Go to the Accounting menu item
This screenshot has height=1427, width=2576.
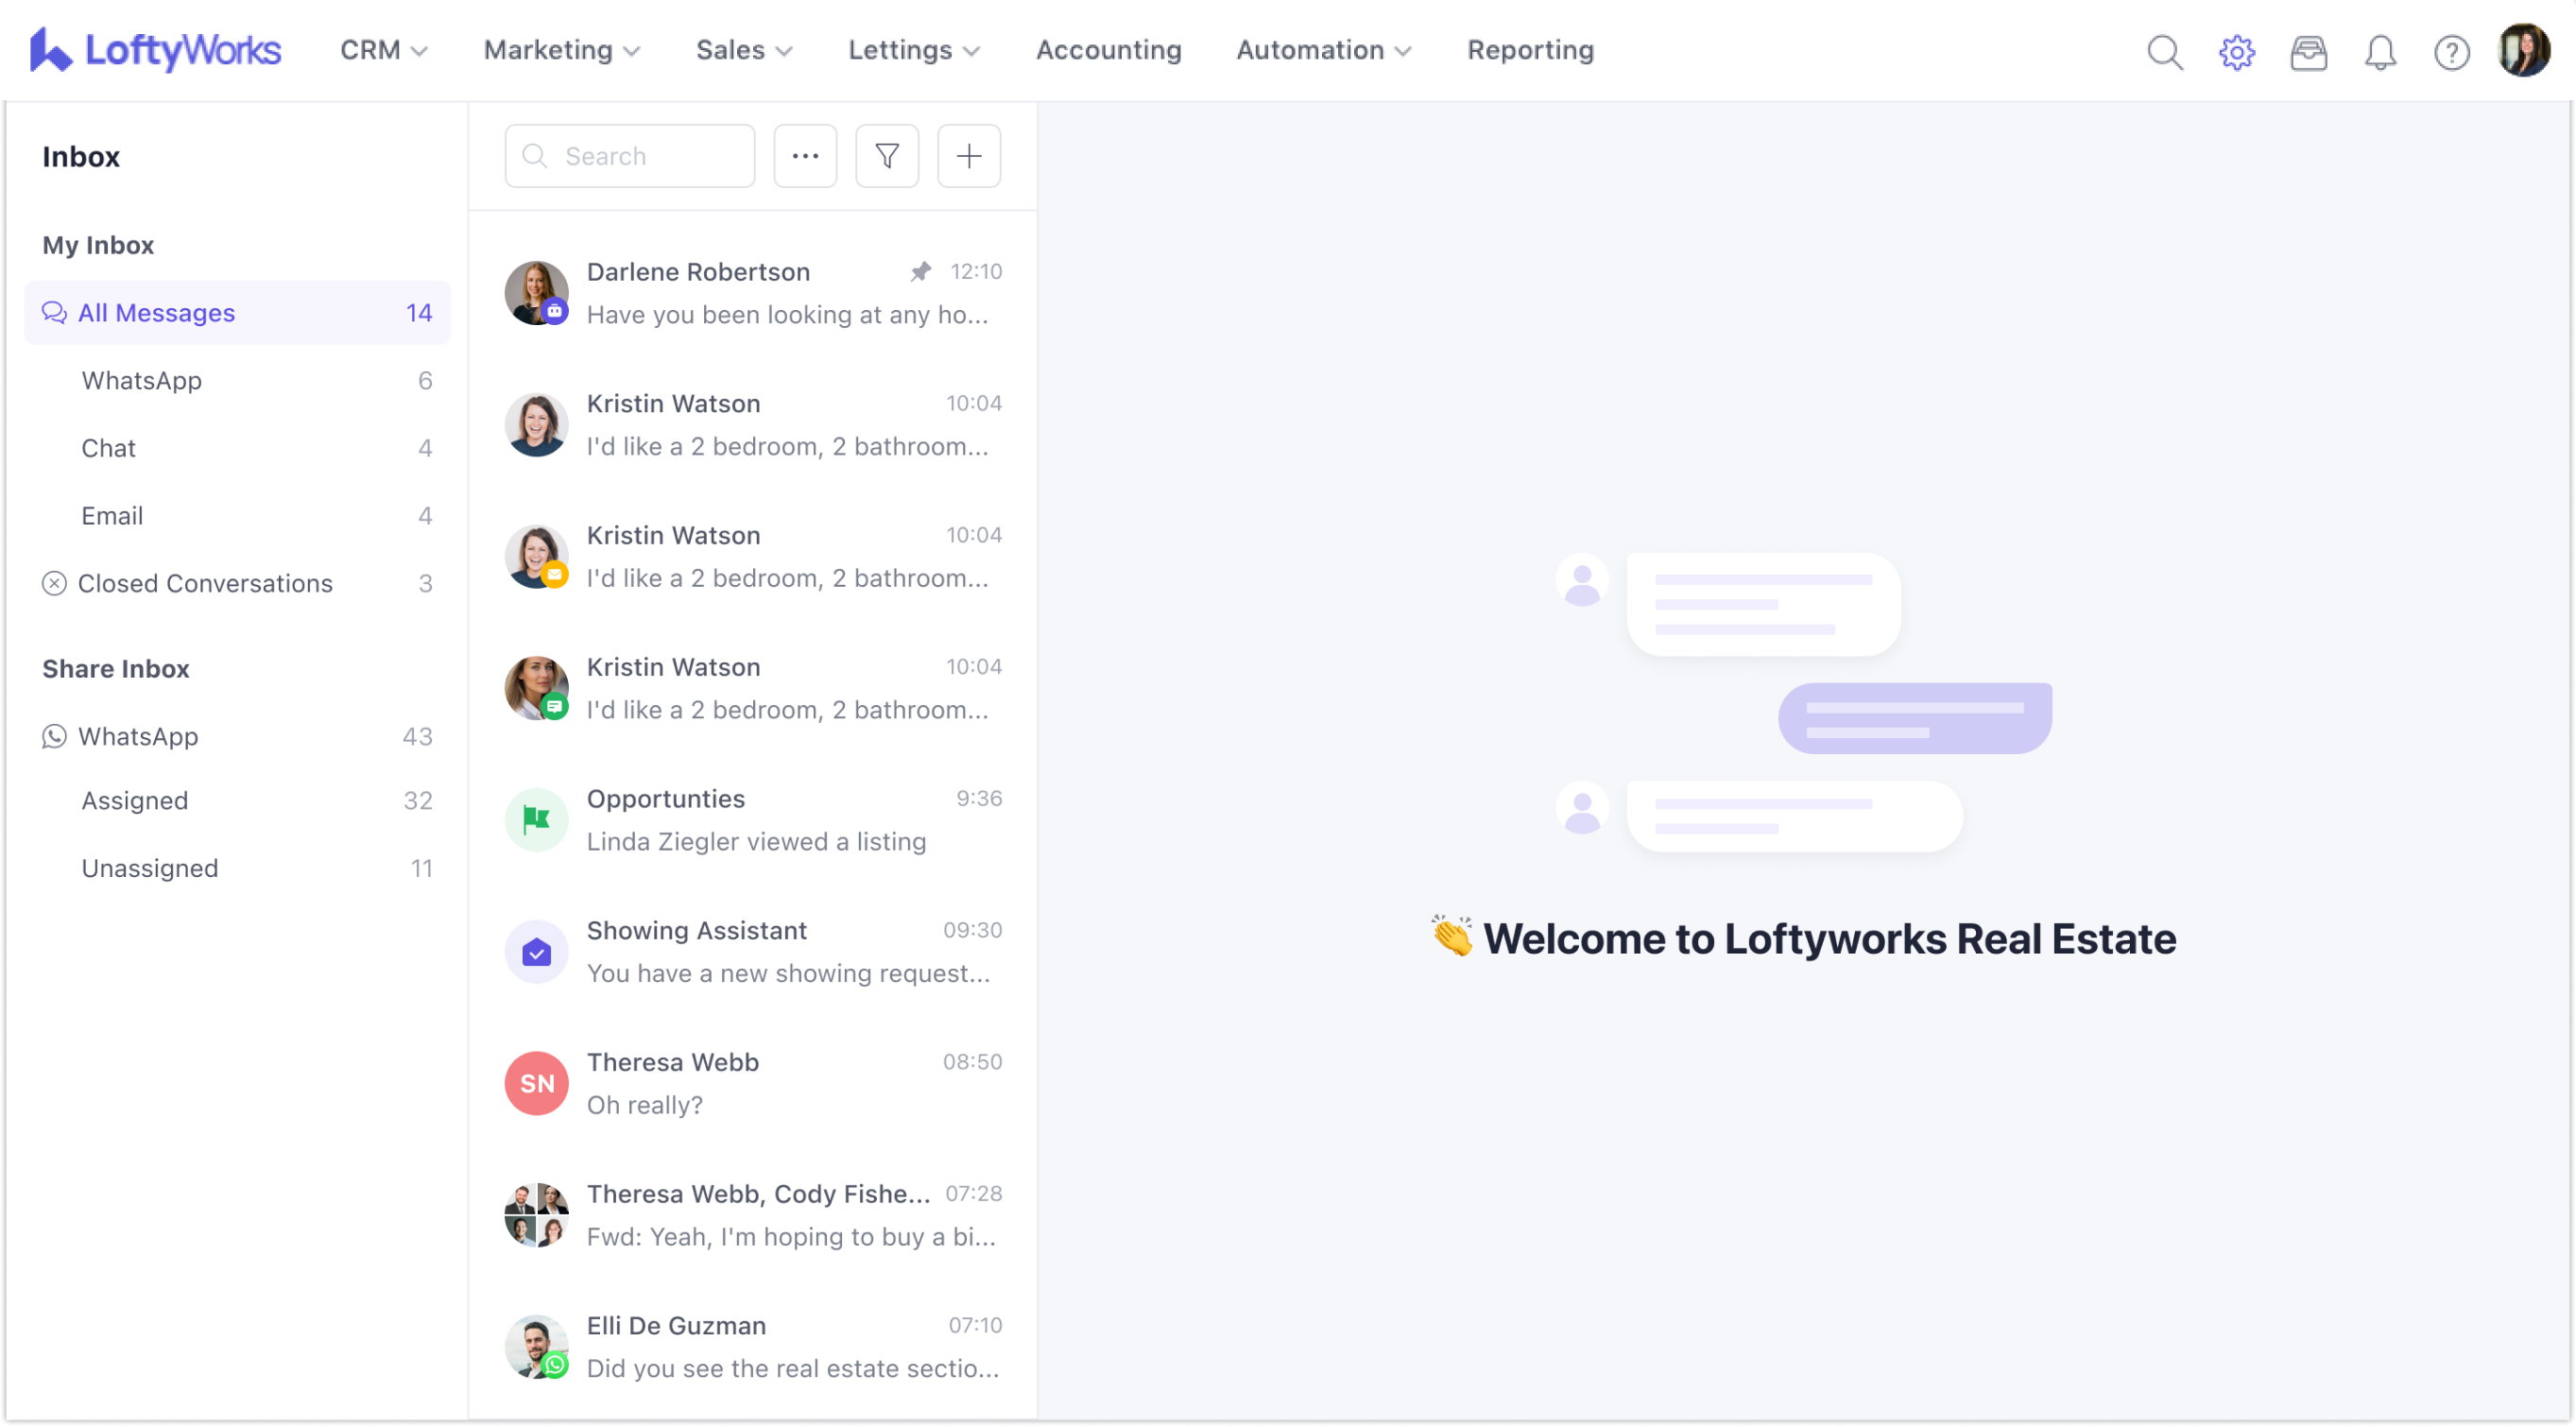[x=1108, y=50]
